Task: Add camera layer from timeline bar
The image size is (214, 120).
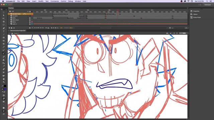Action: click(x=30, y=28)
